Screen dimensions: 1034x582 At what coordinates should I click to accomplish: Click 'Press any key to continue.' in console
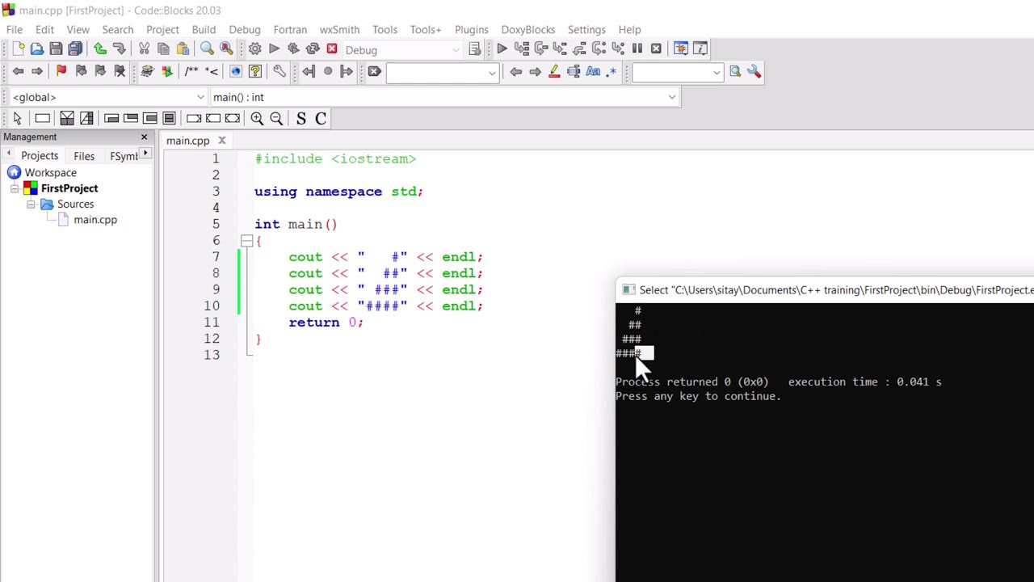coord(698,396)
